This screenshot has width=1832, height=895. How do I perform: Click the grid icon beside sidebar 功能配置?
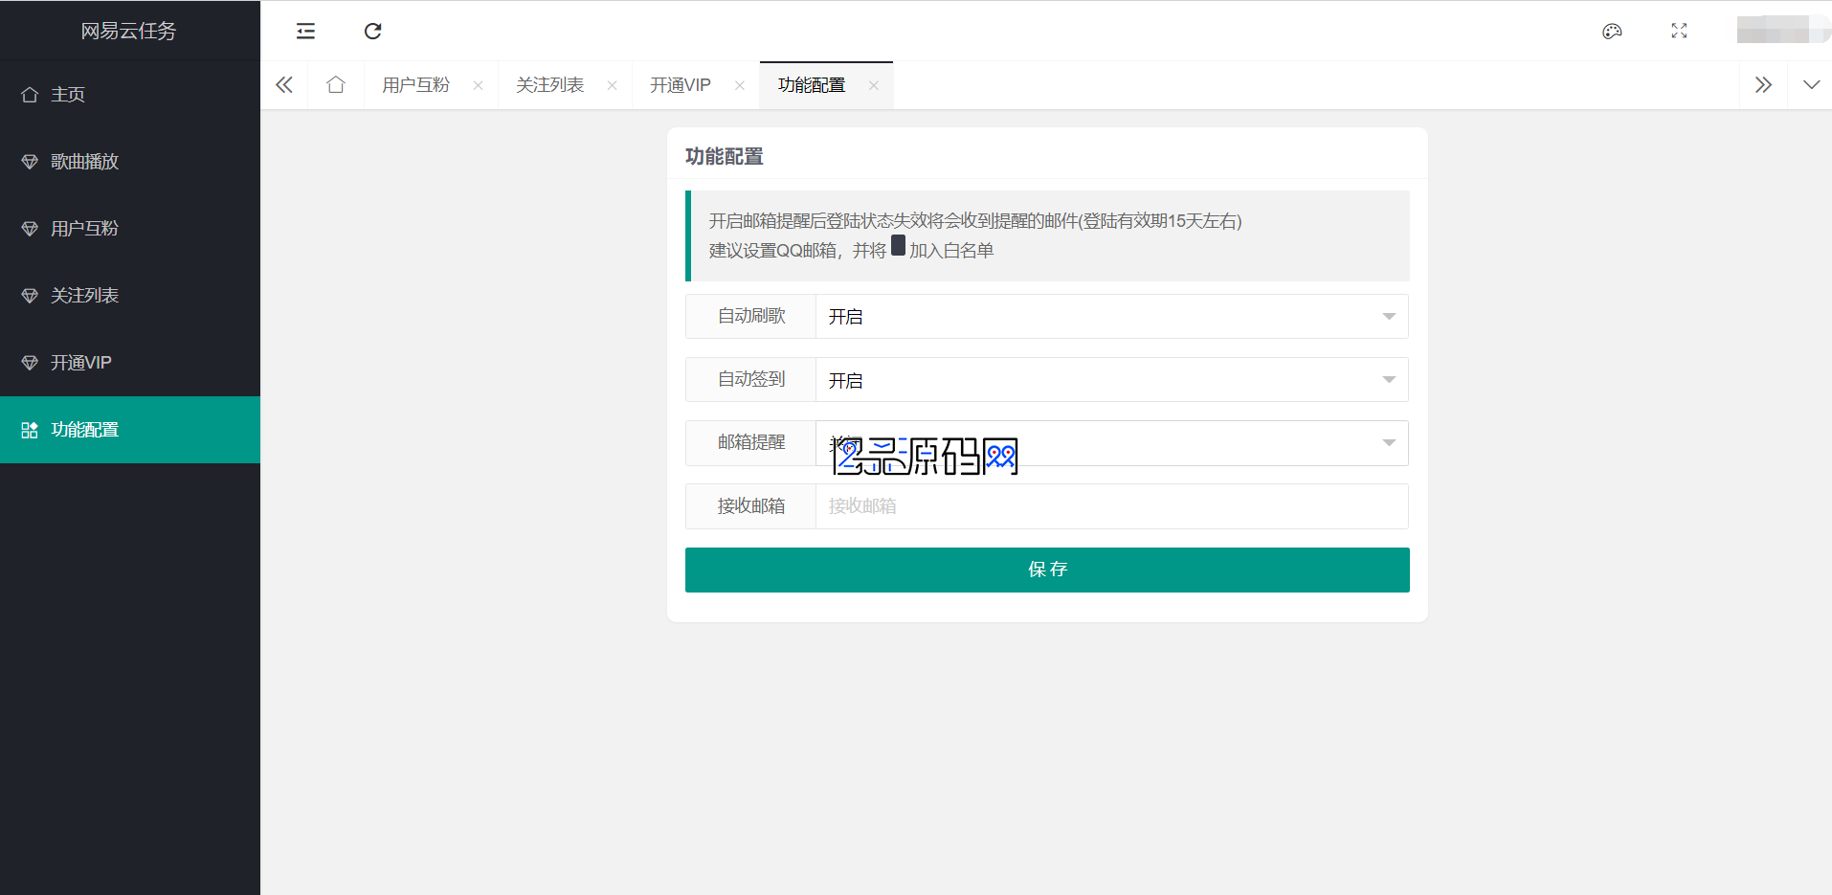coord(30,430)
